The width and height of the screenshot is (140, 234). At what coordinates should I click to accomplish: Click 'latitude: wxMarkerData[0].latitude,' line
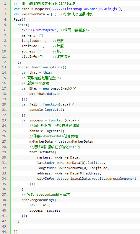click(x=71, y=163)
